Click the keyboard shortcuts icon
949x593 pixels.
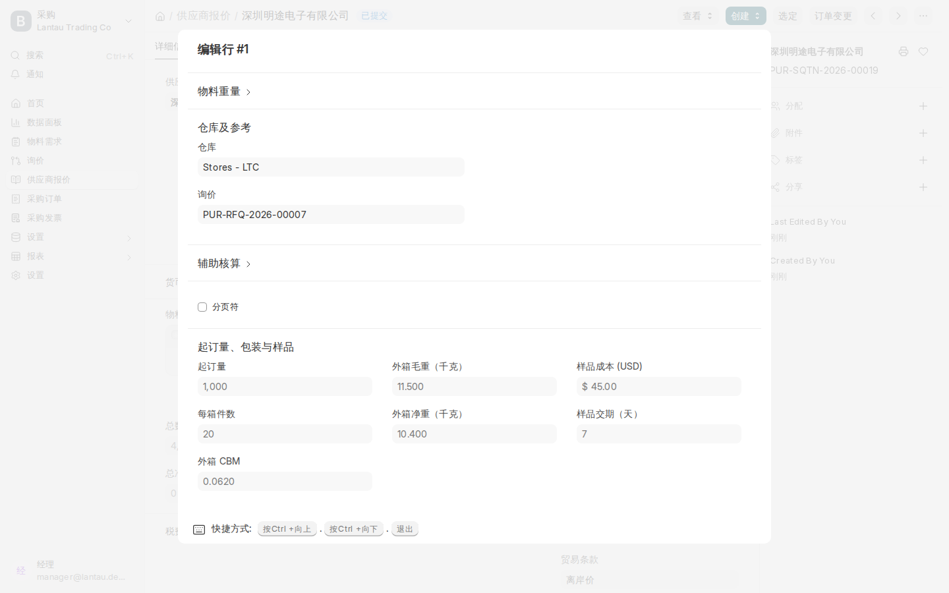click(199, 529)
